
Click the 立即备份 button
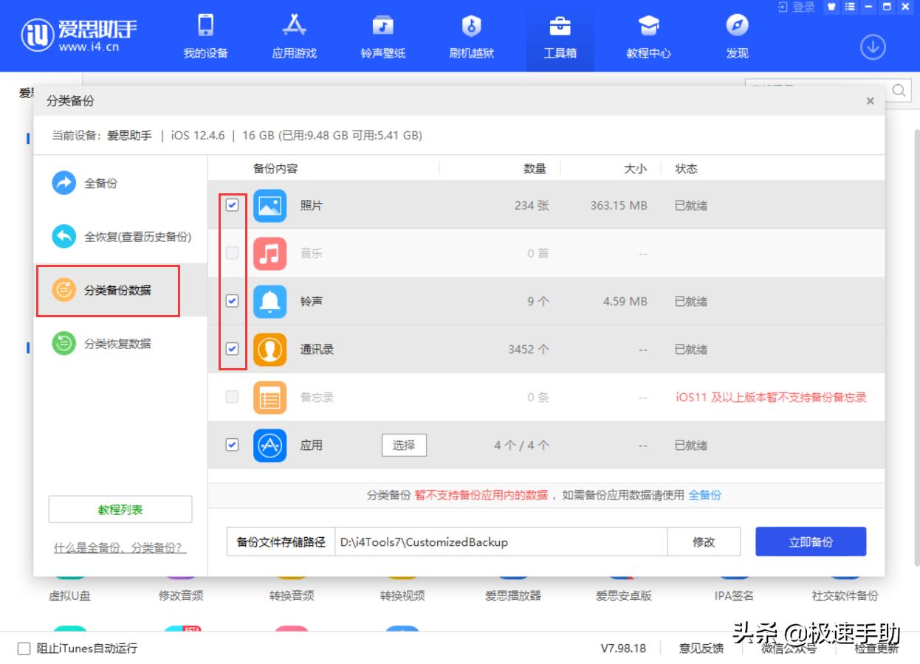[x=810, y=542]
